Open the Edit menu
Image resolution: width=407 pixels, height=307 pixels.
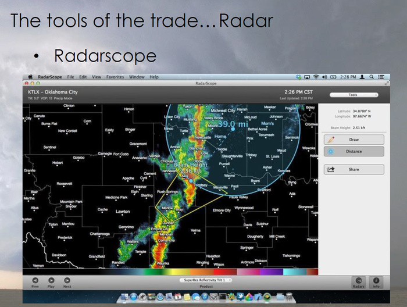pos(83,77)
